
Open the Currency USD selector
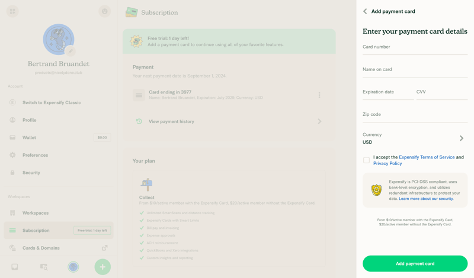click(415, 138)
